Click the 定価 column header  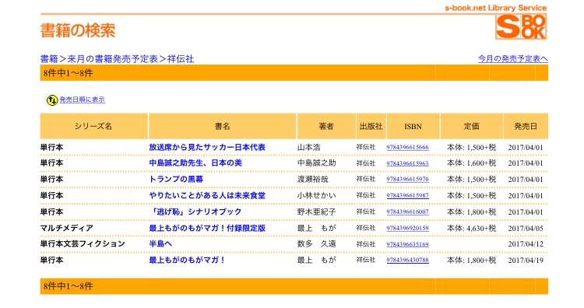472,126
